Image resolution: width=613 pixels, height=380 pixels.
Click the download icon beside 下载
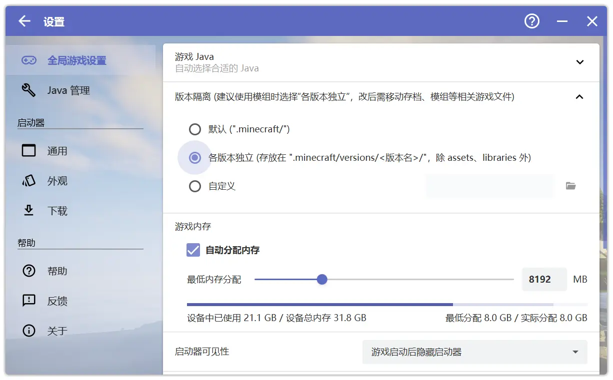click(x=28, y=211)
